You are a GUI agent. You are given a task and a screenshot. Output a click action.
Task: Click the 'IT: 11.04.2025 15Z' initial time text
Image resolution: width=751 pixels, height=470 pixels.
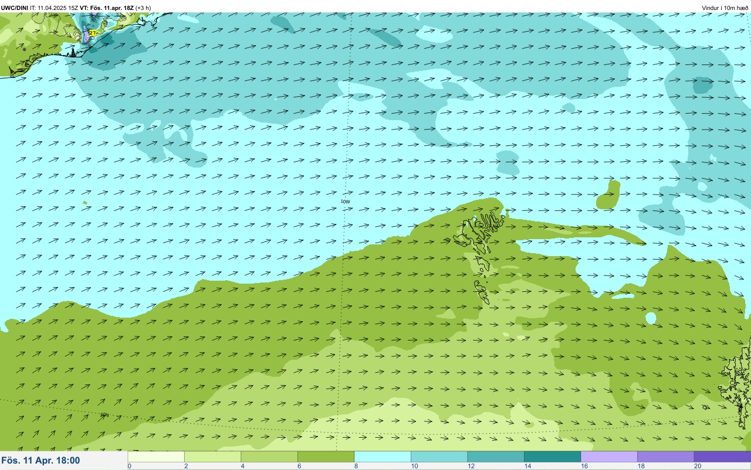click(x=54, y=8)
